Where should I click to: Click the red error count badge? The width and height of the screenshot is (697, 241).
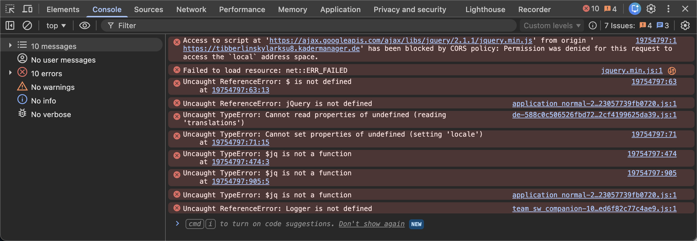coord(591,9)
